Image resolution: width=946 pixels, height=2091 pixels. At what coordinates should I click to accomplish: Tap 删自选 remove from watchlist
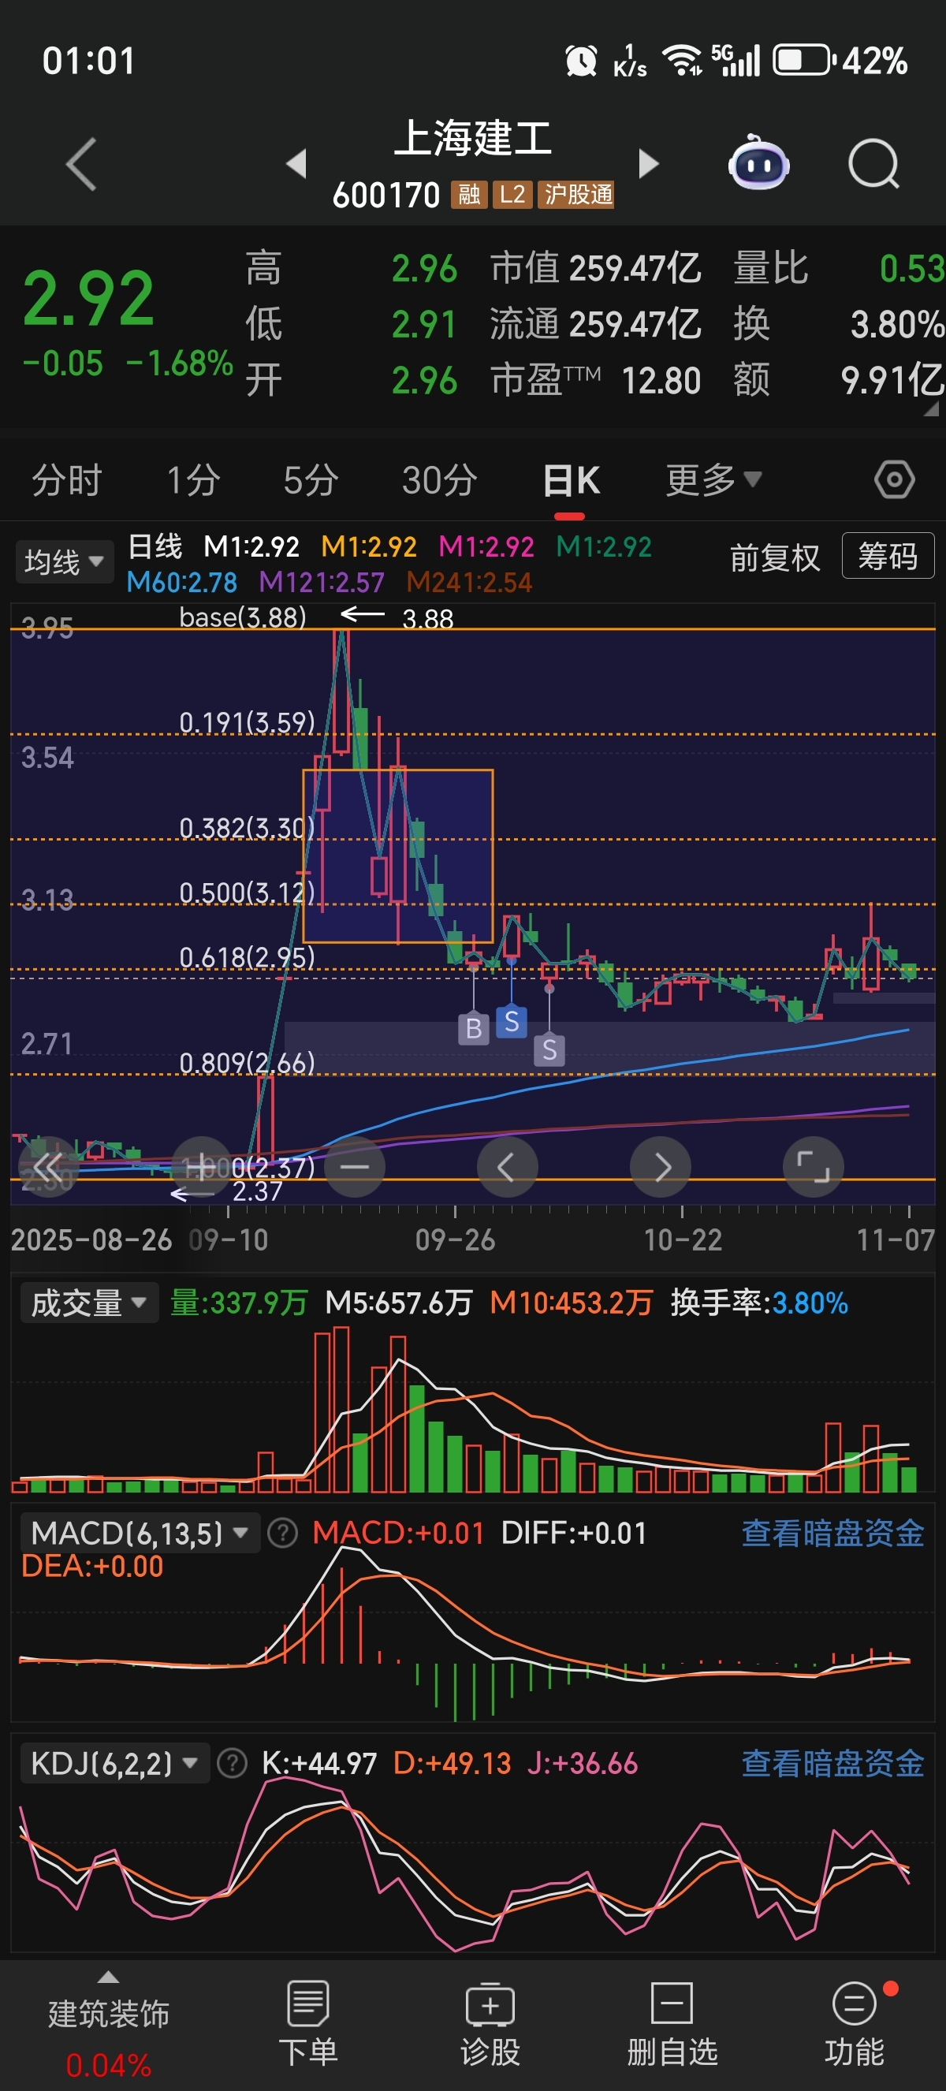[x=672, y=2024]
